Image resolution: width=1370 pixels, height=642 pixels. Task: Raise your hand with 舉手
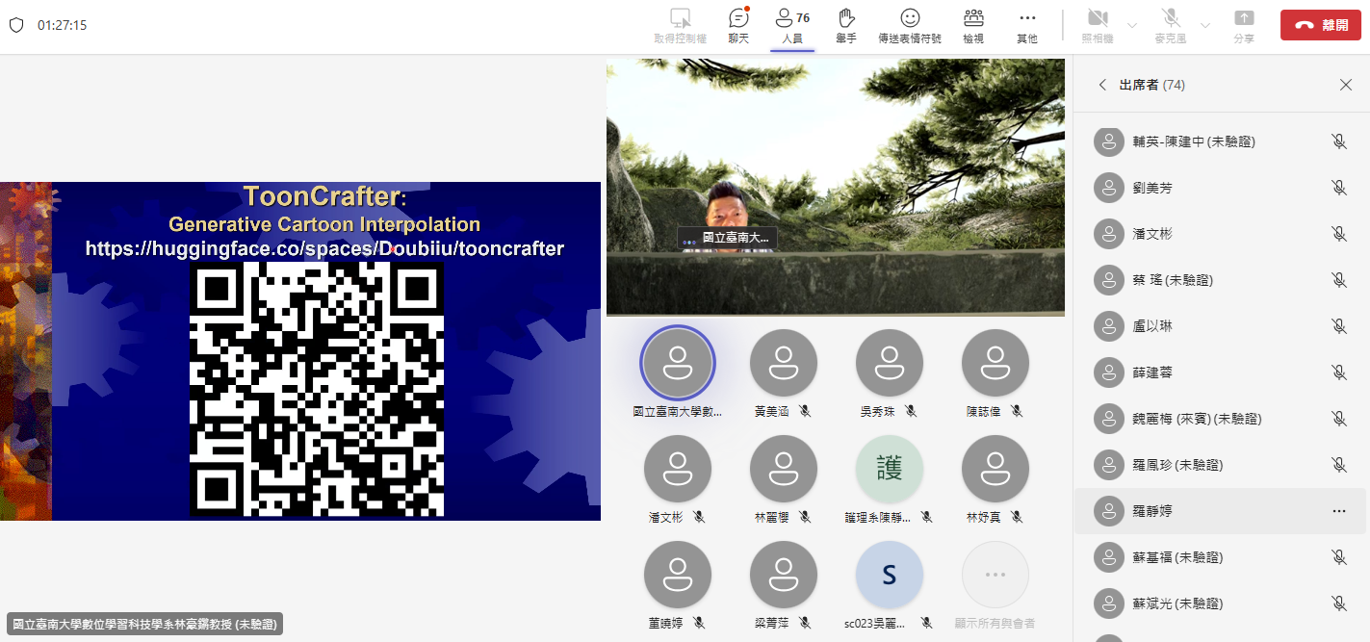[x=846, y=26]
